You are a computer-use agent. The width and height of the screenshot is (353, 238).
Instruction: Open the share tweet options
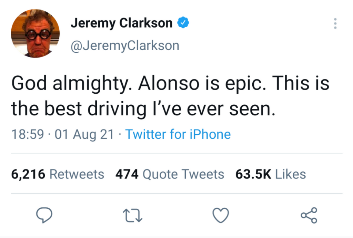point(309,216)
